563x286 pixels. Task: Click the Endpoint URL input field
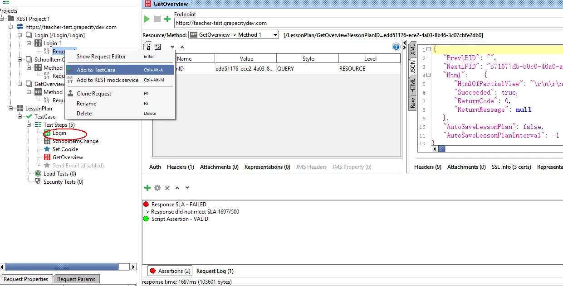click(x=368, y=23)
